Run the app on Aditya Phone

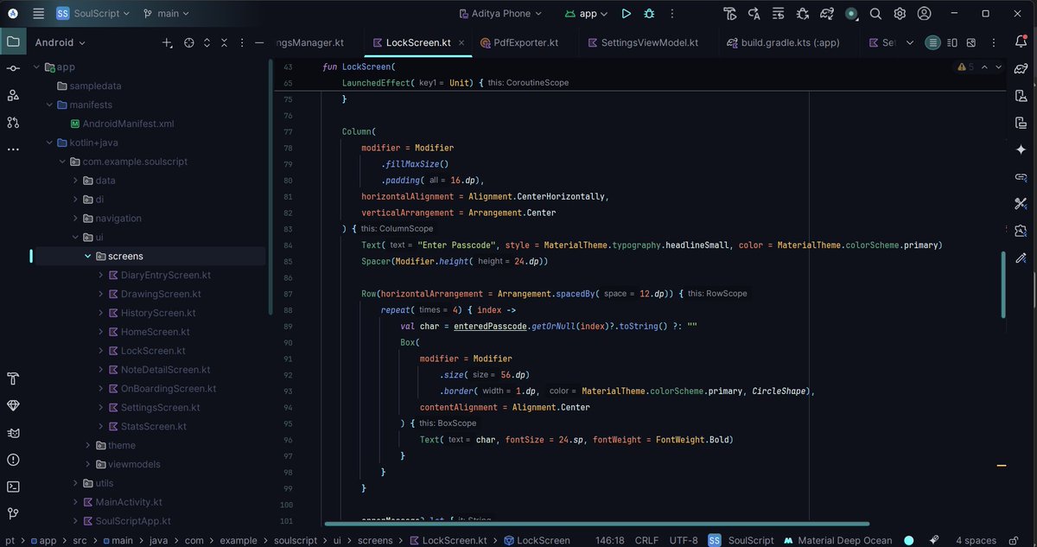(626, 13)
